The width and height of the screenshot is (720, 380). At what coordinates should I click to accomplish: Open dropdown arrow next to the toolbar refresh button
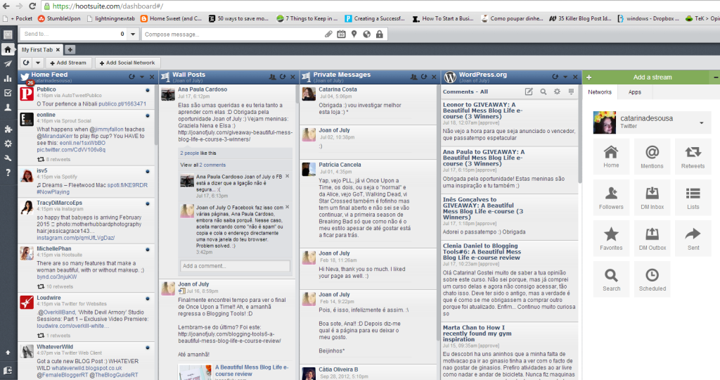point(38,63)
